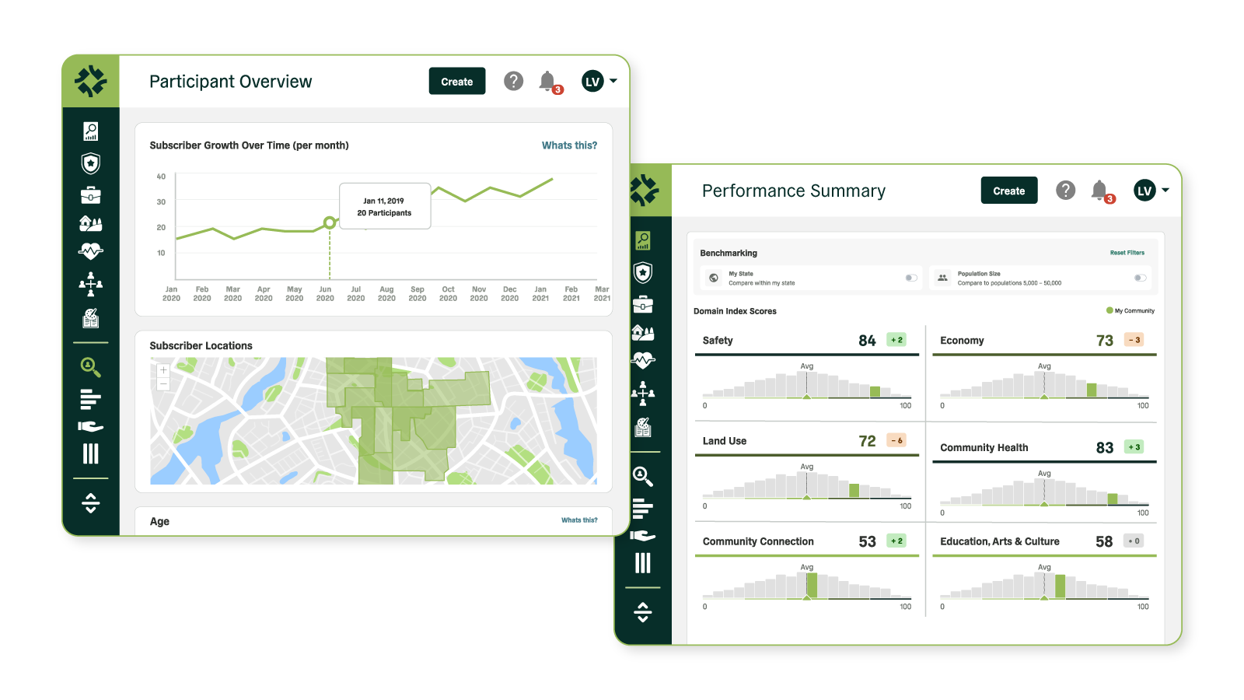The image size is (1244, 700).
Task: Collapse Performance Summary sidebar with arrows icon
Action: click(643, 612)
